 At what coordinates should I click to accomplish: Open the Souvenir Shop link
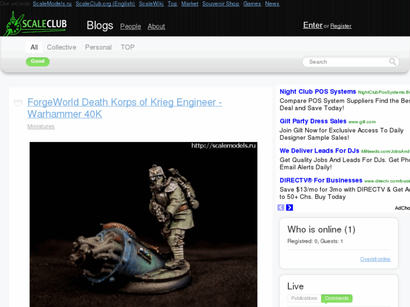pos(221,3)
